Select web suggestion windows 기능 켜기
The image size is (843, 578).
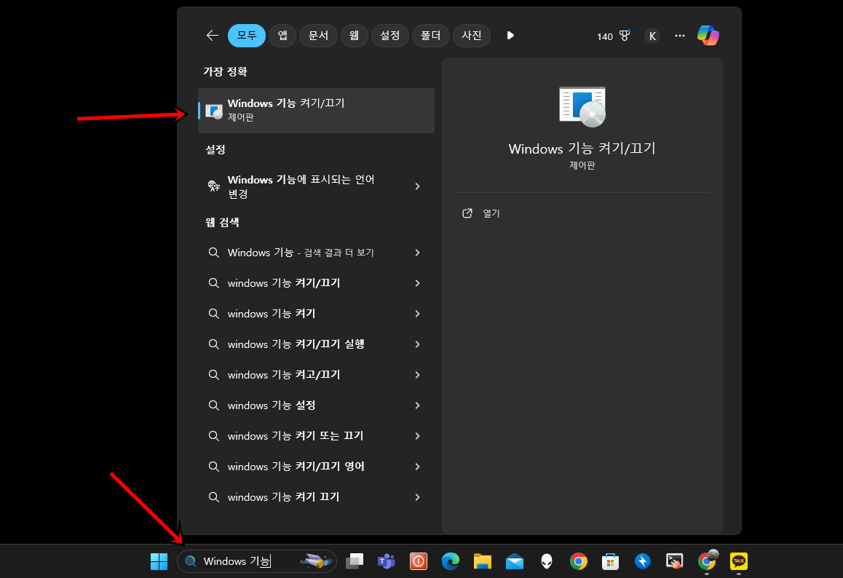coord(316,314)
